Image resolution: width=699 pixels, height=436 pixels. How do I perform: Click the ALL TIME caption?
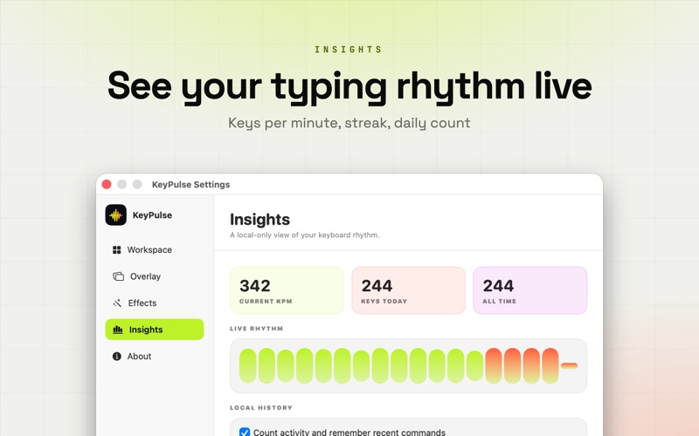pyautogui.click(x=499, y=301)
